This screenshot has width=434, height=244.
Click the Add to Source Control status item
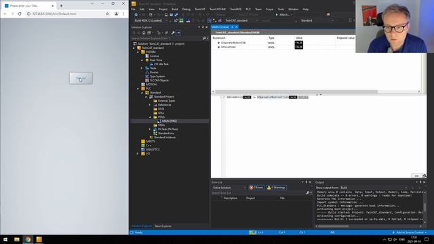click(410, 232)
